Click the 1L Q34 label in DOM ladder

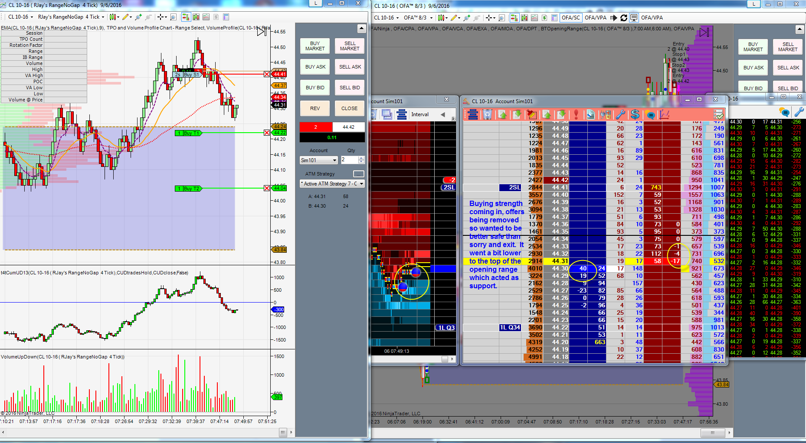(x=510, y=328)
